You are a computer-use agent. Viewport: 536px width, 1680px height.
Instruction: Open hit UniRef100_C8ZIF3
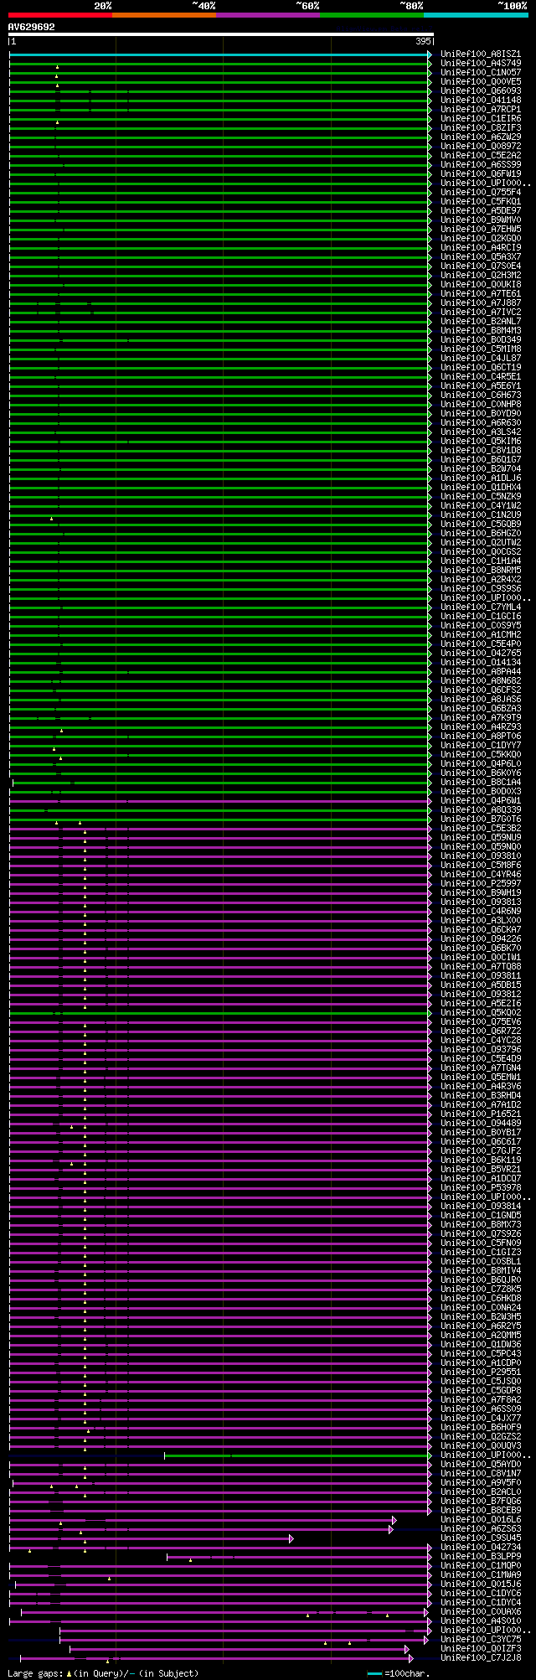pos(481,128)
